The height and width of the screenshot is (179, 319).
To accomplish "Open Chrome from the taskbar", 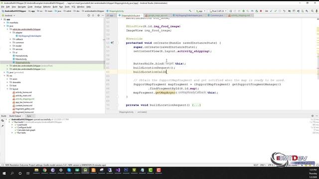I will (44, 170).
